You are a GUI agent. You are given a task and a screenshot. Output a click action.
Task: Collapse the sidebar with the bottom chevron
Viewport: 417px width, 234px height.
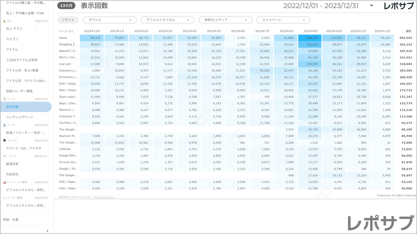tap(48, 231)
